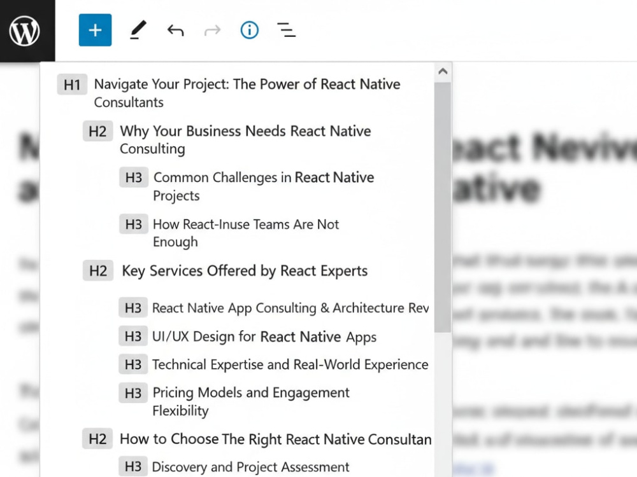Click the H3 badge beside UI/UX Design
This screenshot has width=637, height=477.
click(133, 336)
